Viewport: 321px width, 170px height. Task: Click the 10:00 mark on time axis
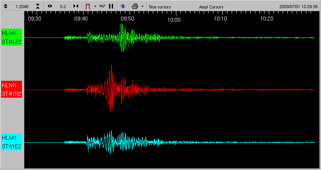[x=174, y=19]
